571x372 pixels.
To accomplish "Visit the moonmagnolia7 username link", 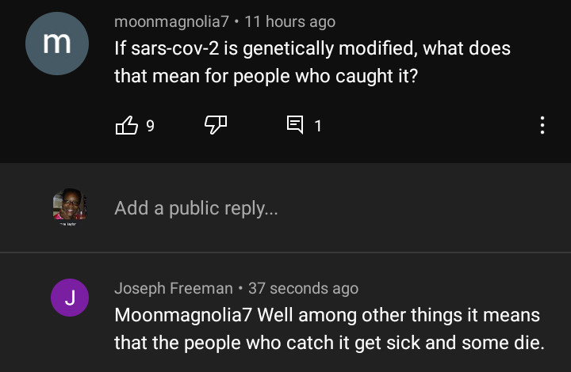I will point(171,22).
